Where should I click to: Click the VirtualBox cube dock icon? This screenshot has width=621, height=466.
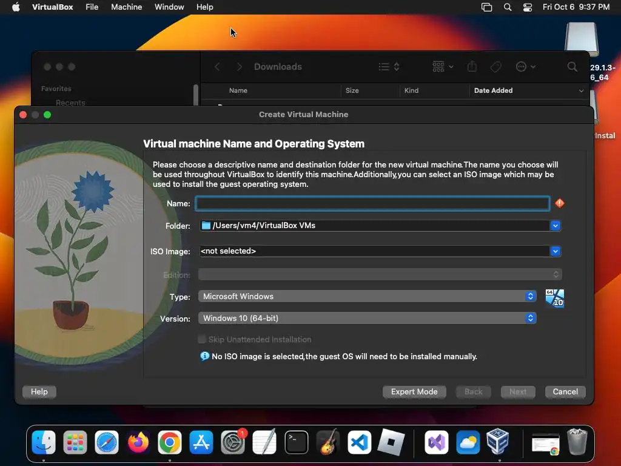[498, 441]
